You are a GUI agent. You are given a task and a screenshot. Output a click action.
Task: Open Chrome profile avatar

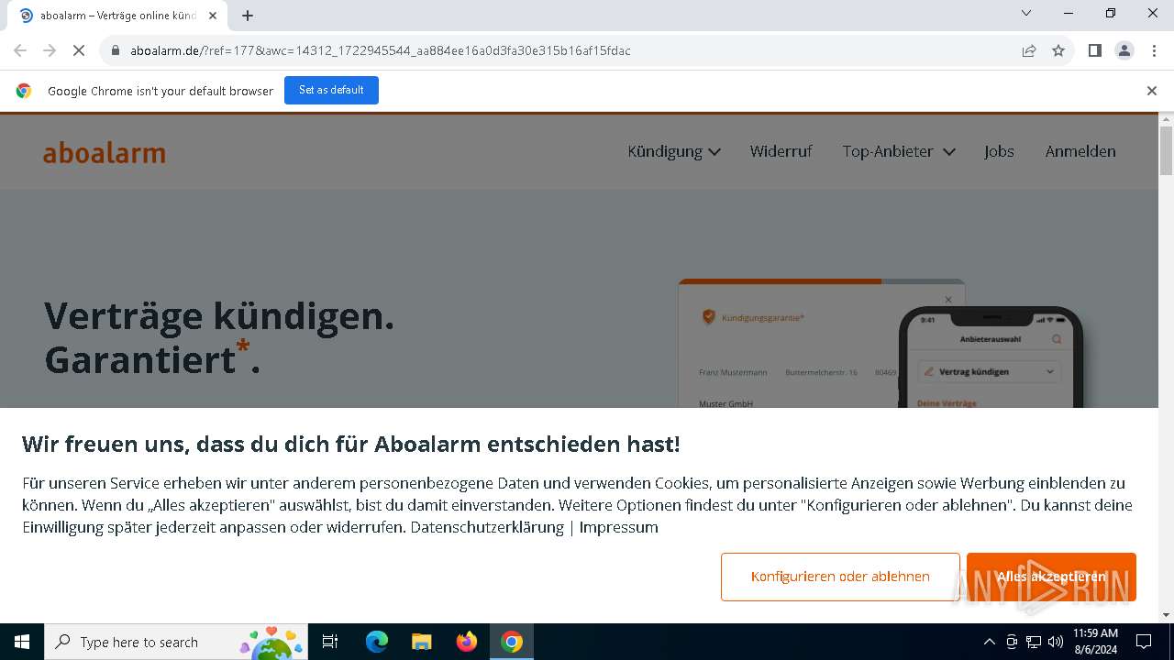pos(1124,50)
